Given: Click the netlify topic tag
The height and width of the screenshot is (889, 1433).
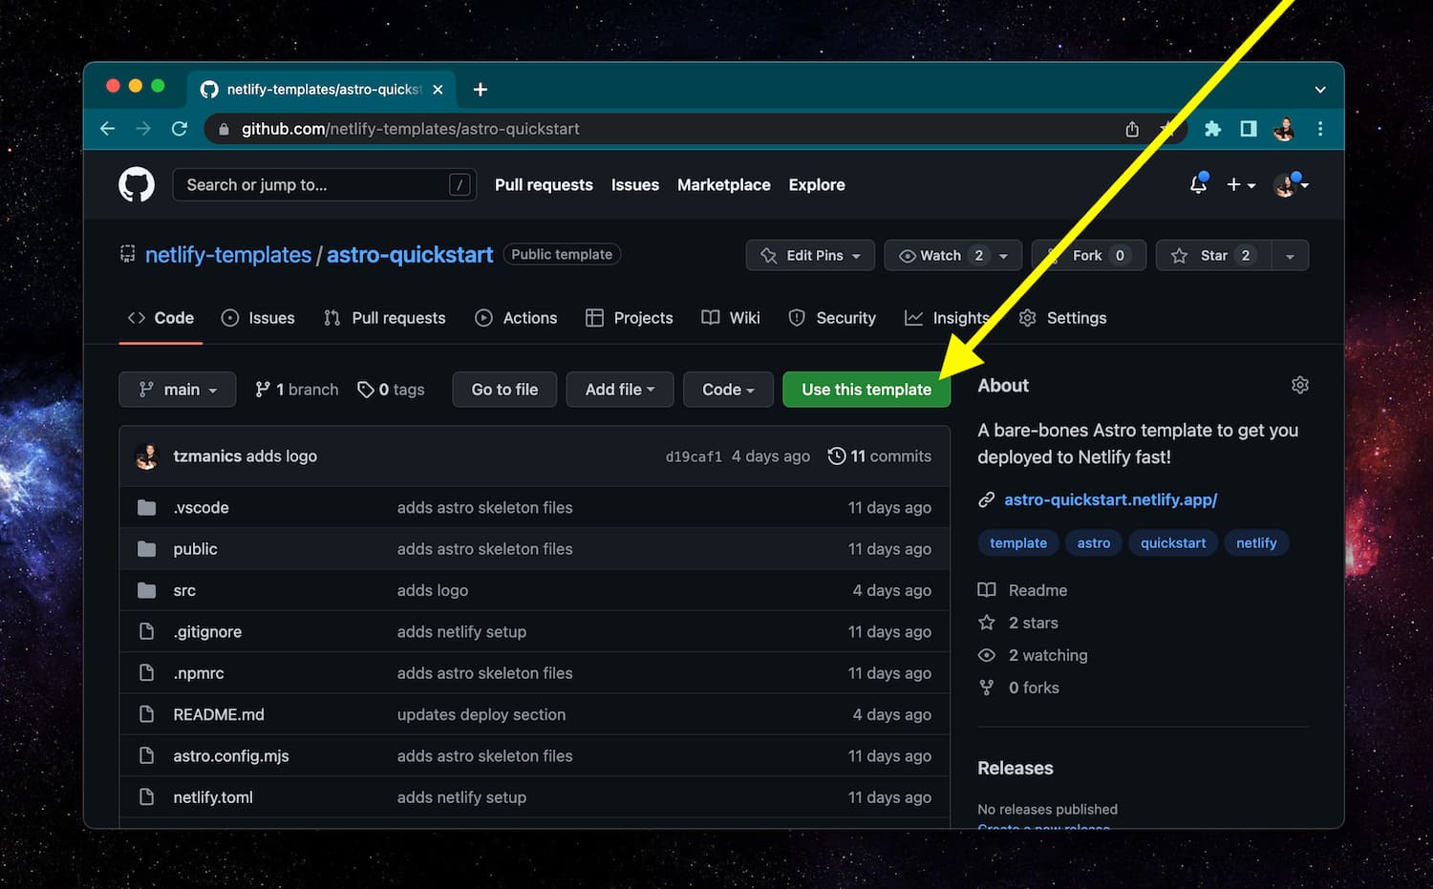Looking at the screenshot, I should coord(1256,543).
